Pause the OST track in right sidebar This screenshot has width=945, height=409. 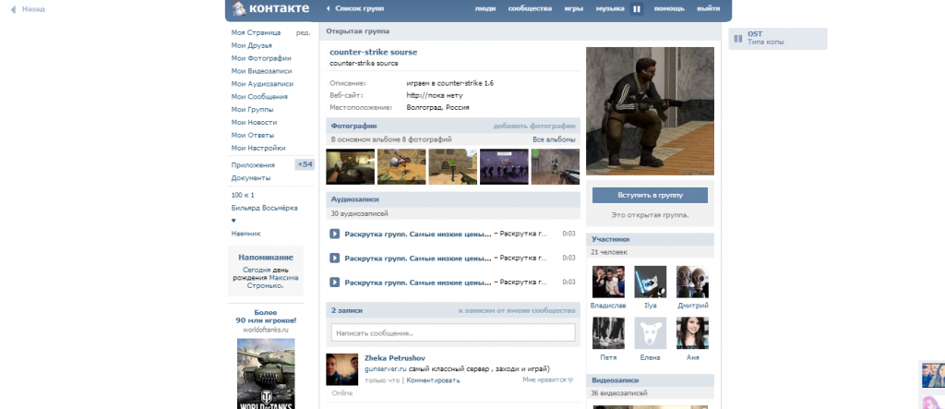click(x=736, y=39)
